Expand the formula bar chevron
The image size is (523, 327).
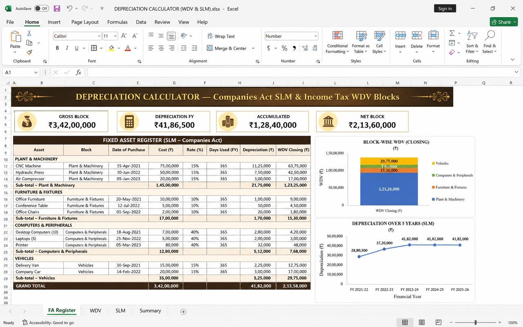click(516, 72)
